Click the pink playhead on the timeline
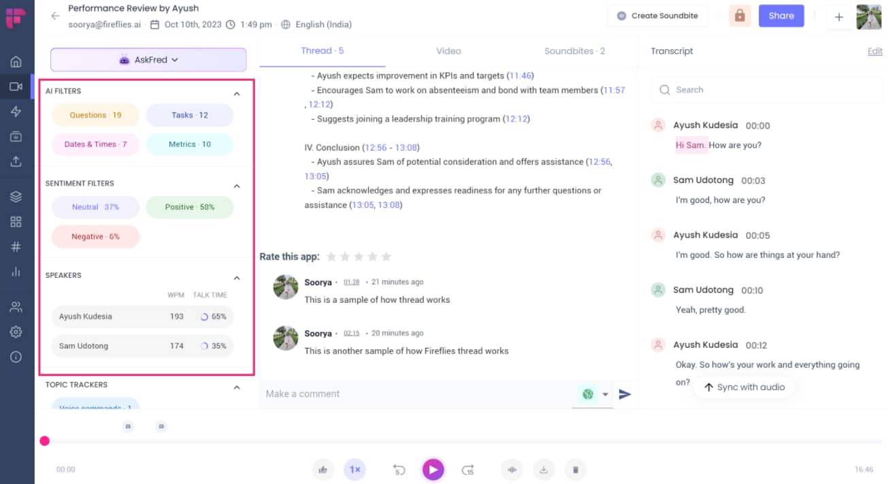888x484 pixels. point(44,441)
